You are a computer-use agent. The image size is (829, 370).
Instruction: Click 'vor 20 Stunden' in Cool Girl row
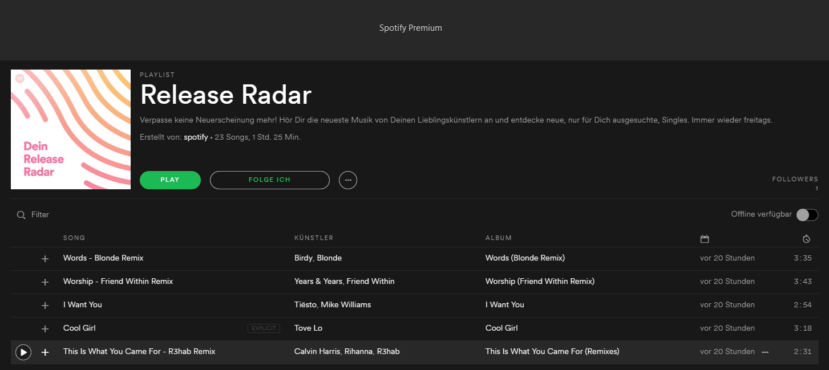(727, 328)
